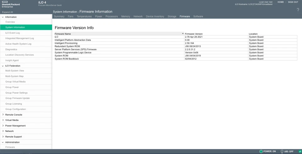Screen dimensions: 302x154
Task: Open the Temperatures tab
Action: [84, 17]
